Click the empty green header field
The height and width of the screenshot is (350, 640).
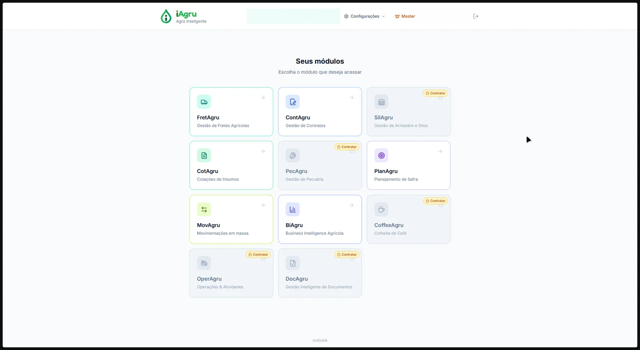click(293, 16)
